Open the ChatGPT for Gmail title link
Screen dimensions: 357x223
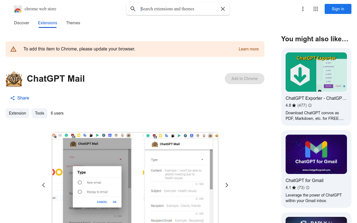click(x=305, y=180)
